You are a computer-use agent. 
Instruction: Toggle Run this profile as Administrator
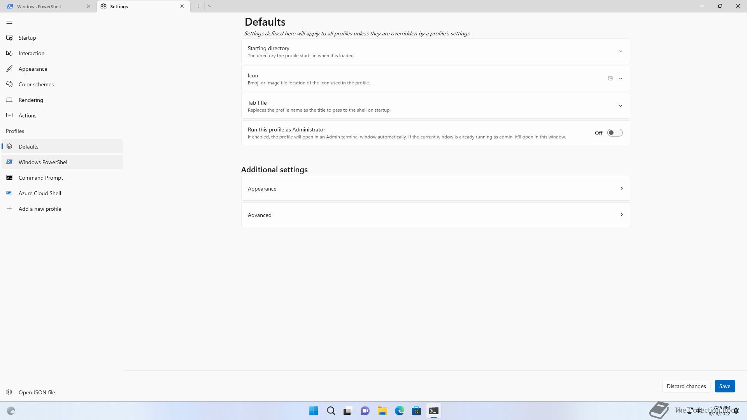click(x=615, y=133)
